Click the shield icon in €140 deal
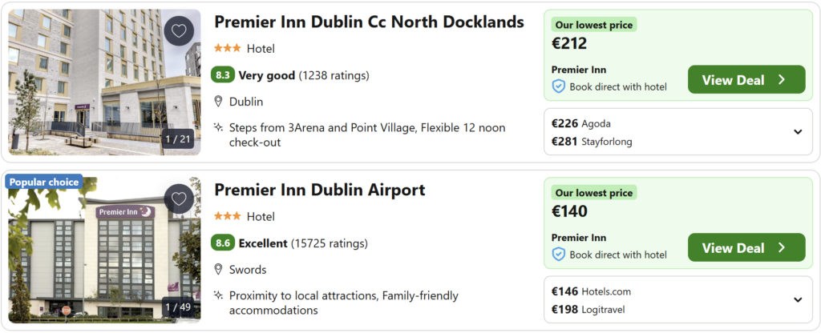This screenshot has height=333, width=821. pos(559,255)
